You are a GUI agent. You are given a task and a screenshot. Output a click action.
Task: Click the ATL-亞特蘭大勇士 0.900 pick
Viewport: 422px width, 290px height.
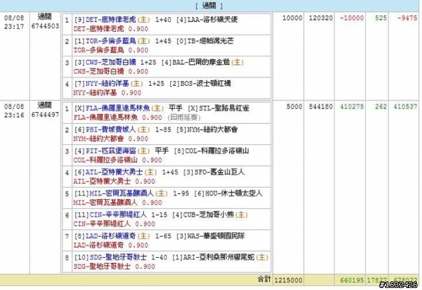114,181
